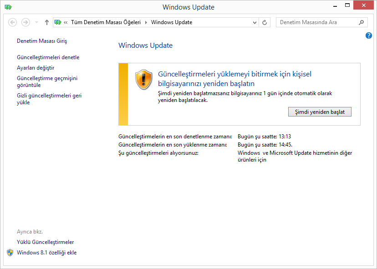This screenshot has height=269, width=377.
Task: Expand the arrow after Tüm Denetim Masası Öğeleri
Action: (x=146, y=22)
